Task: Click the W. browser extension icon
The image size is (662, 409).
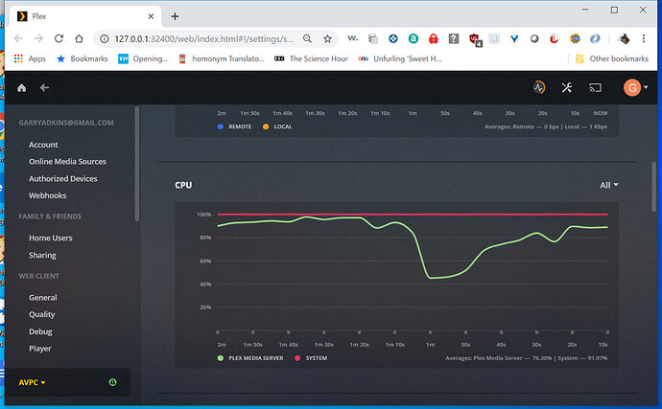Action: (x=352, y=38)
